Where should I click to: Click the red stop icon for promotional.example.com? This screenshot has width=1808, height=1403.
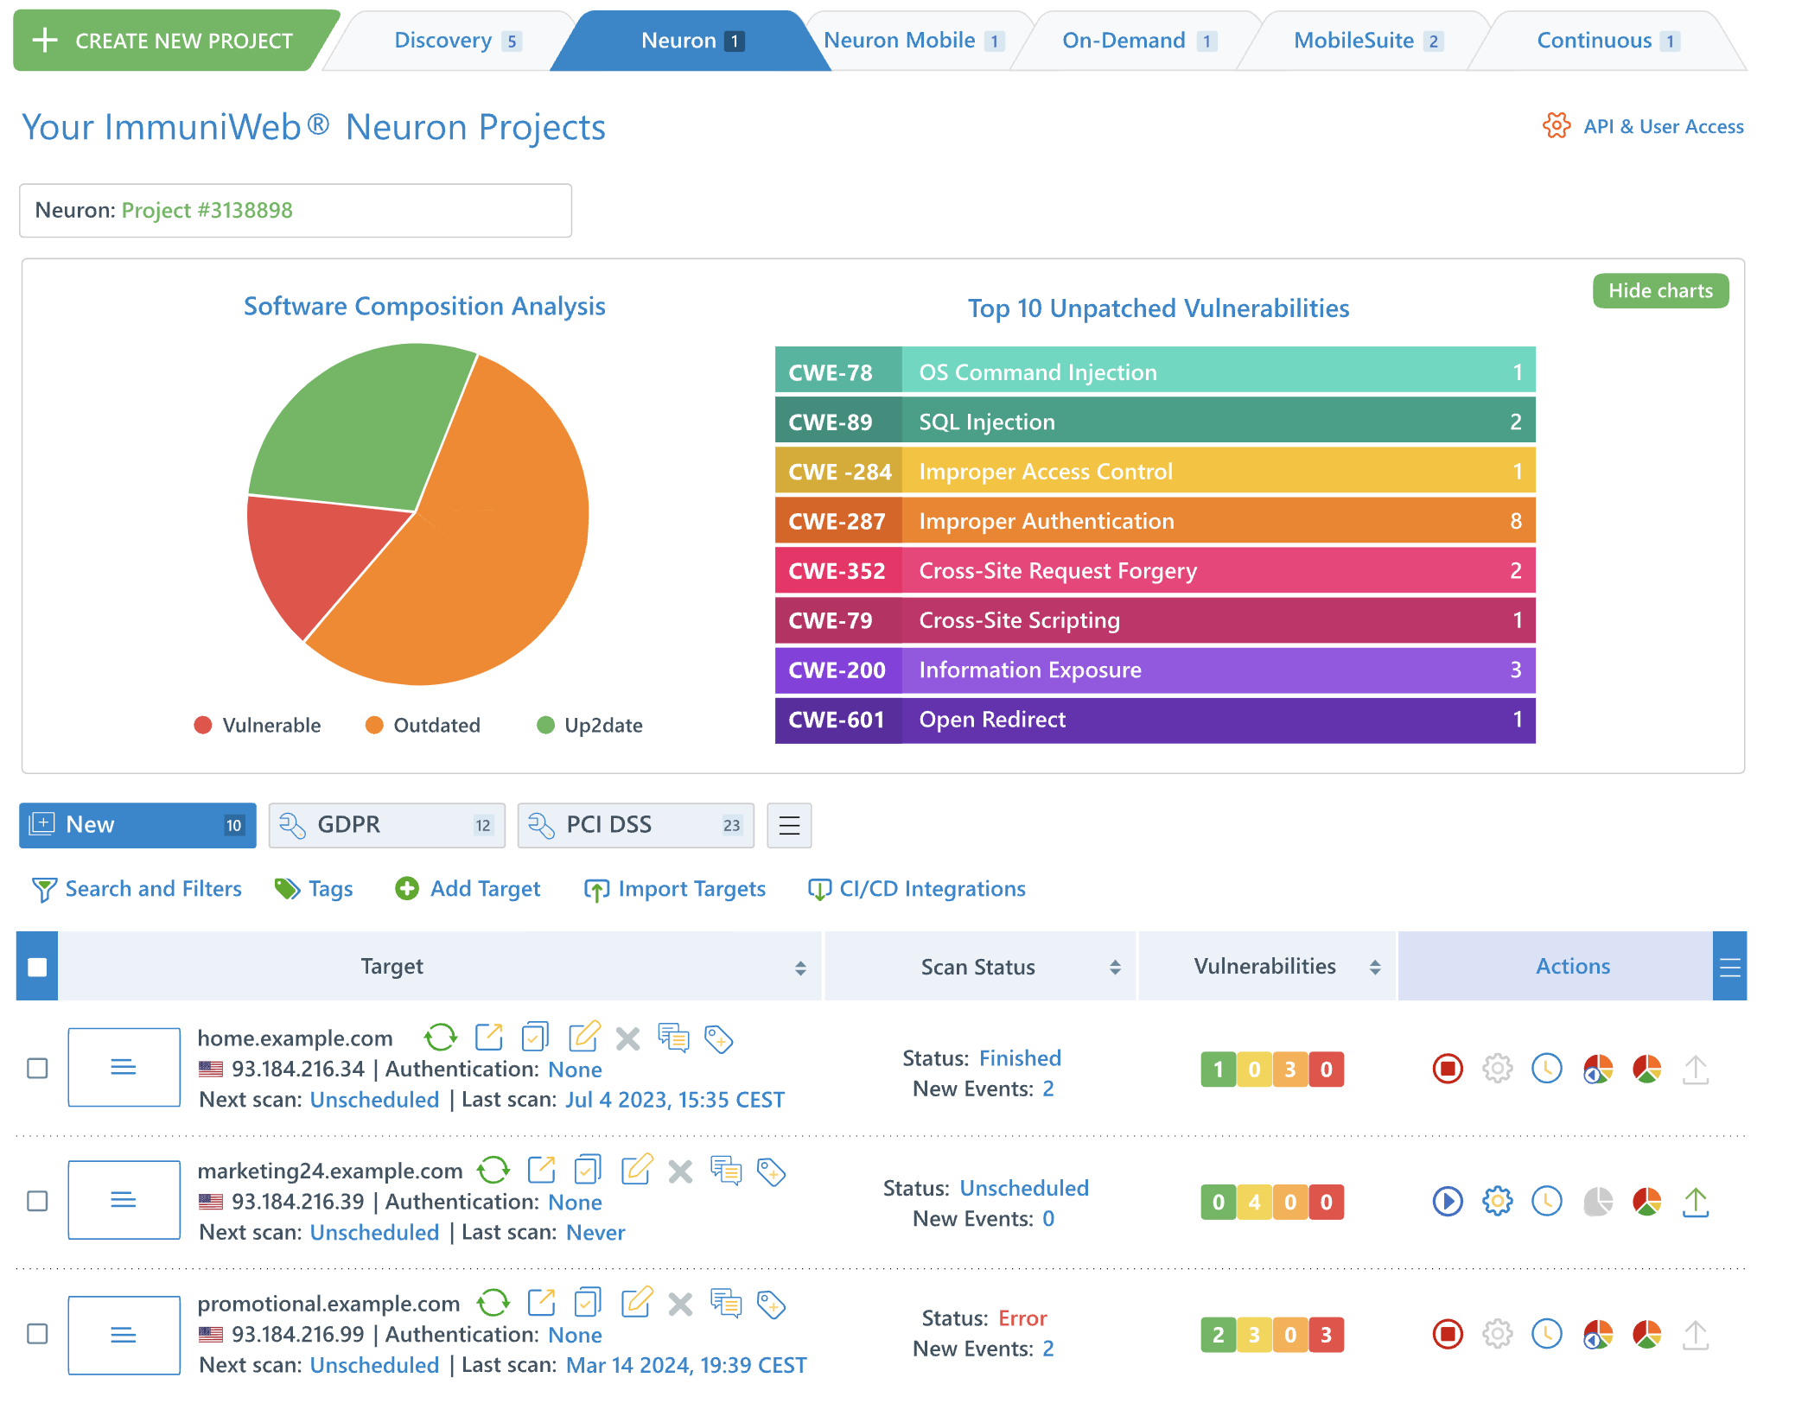(x=1448, y=1334)
